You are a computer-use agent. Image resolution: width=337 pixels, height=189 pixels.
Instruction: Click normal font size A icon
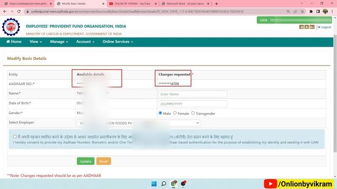(x=306, y=27)
